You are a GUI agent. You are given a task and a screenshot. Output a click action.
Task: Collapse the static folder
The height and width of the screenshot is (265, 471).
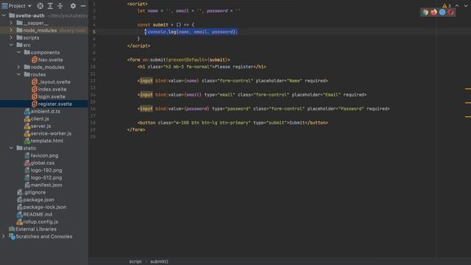[11, 148]
